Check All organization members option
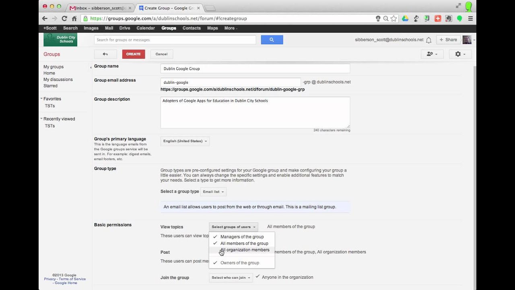 242,250
